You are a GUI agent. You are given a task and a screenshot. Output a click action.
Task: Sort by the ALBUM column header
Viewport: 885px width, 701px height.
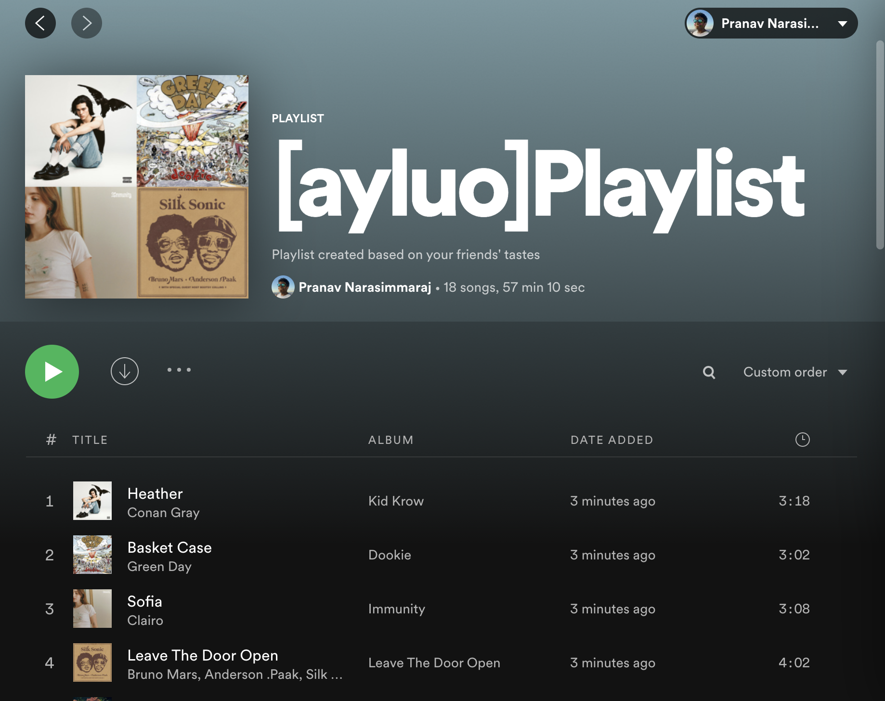coord(390,440)
